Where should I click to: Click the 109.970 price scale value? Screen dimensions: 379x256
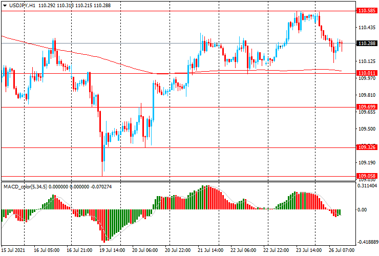coord(367,78)
